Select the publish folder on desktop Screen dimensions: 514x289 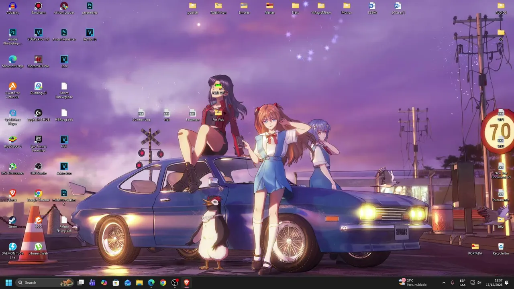(192, 8)
